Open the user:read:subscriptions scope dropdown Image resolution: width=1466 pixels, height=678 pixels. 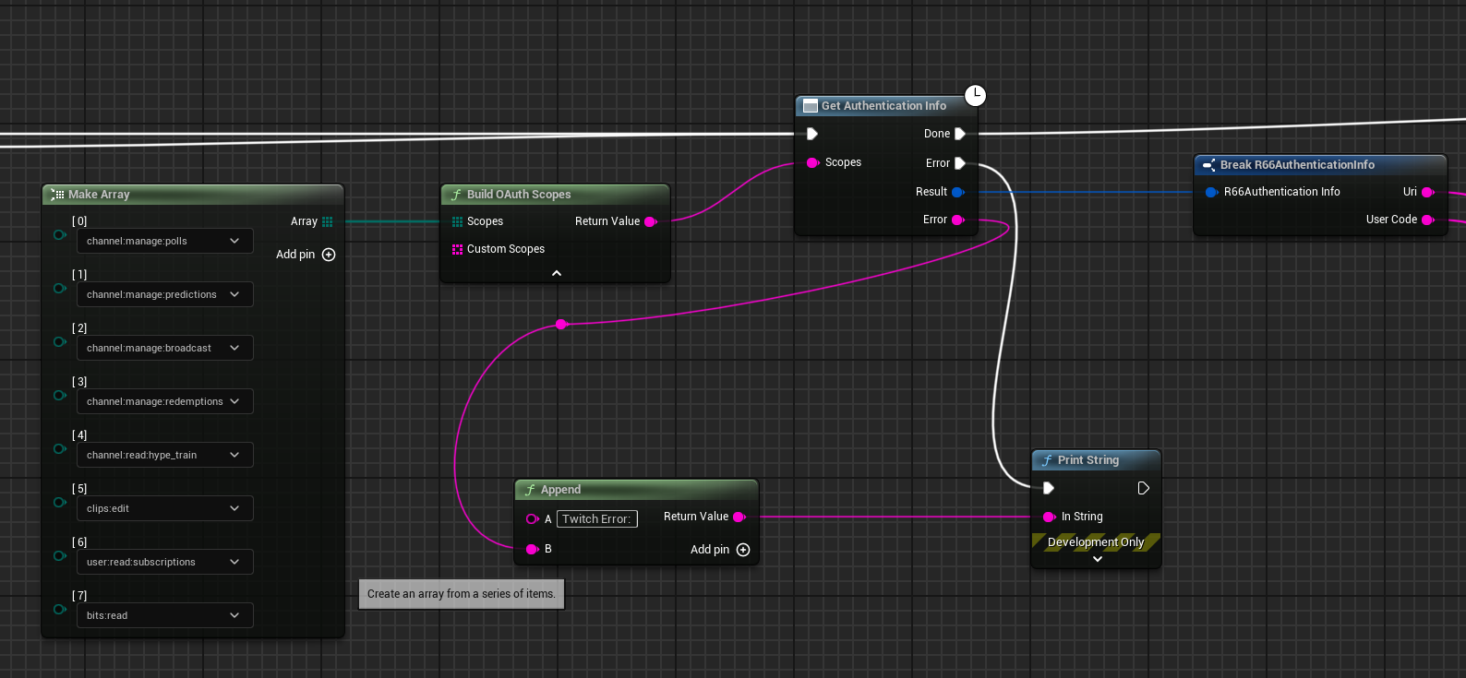point(165,562)
